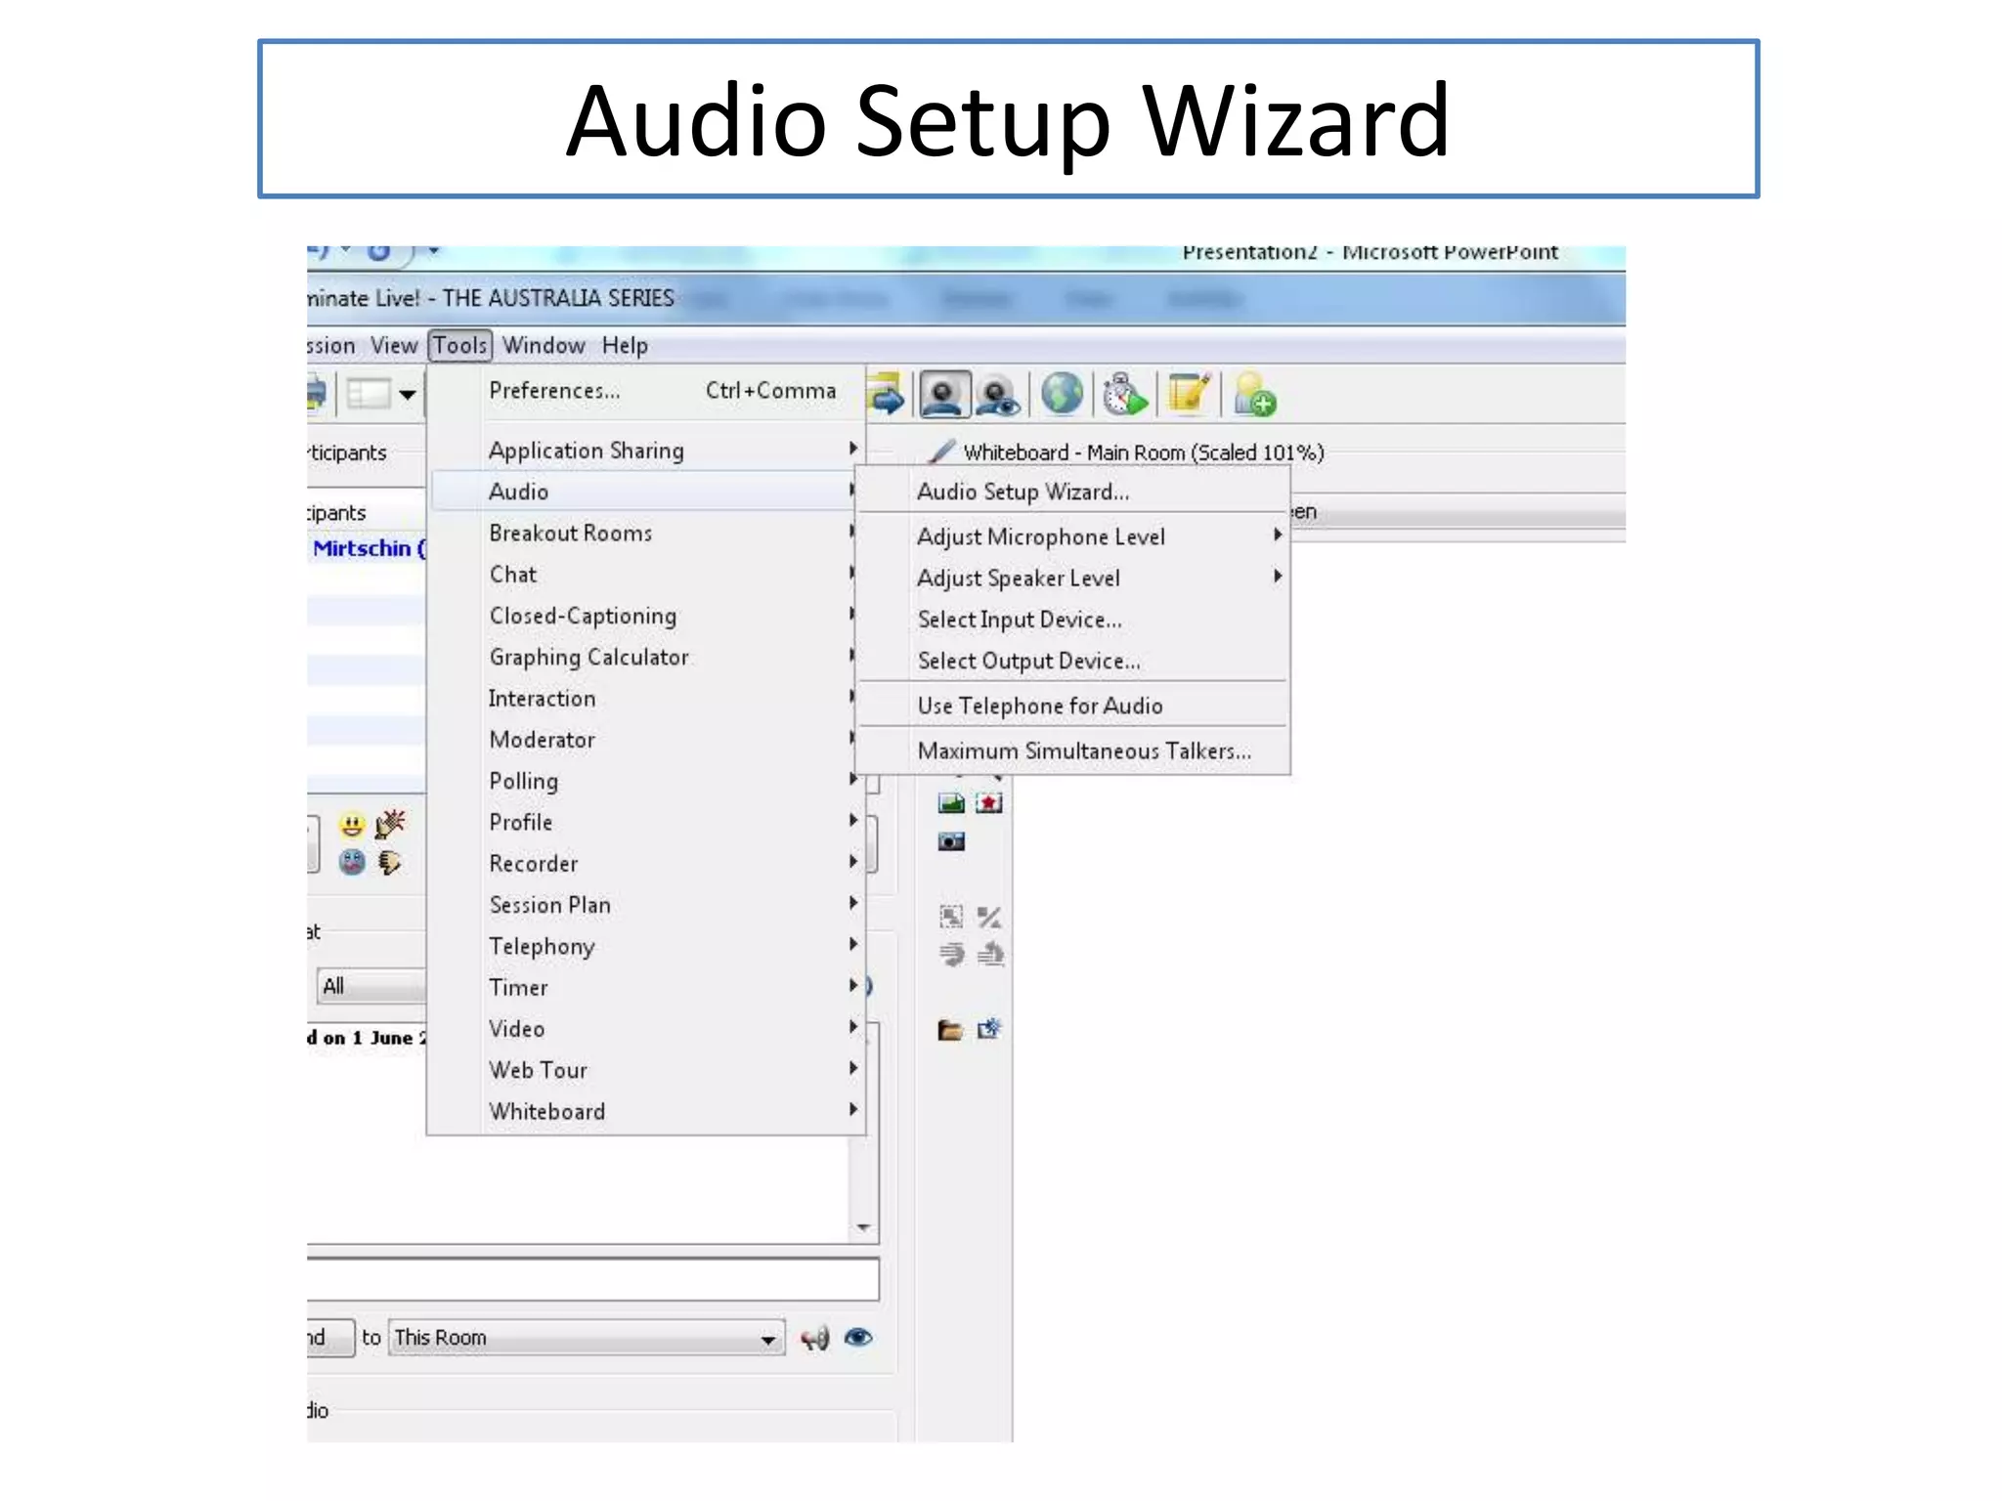The image size is (2002, 1501).
Task: Click the blue sparkle new screen icon
Action: pyautogui.click(x=989, y=1029)
